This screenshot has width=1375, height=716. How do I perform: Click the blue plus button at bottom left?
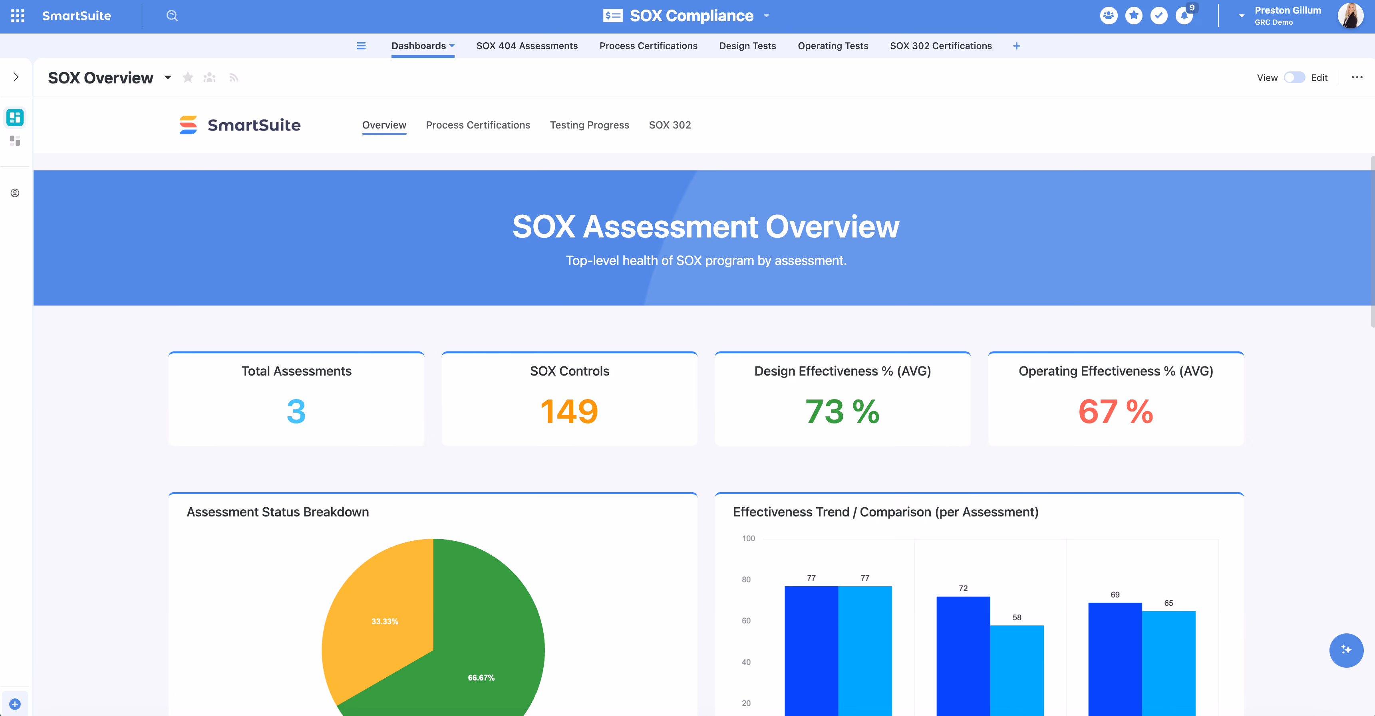(15, 704)
